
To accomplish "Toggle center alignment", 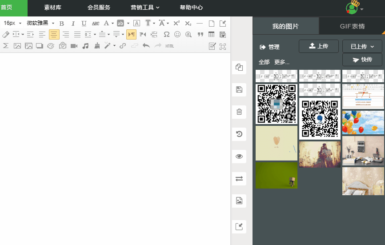I will pos(54,34).
